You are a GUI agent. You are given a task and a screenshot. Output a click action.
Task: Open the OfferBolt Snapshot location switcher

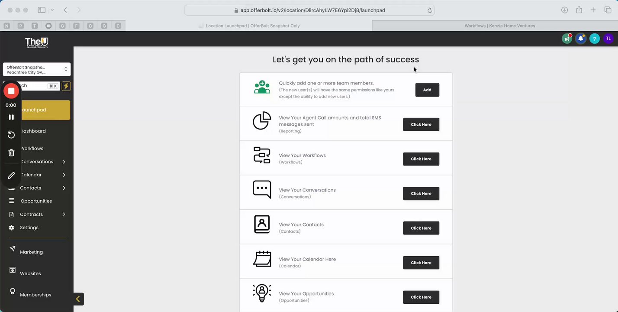coord(37,69)
